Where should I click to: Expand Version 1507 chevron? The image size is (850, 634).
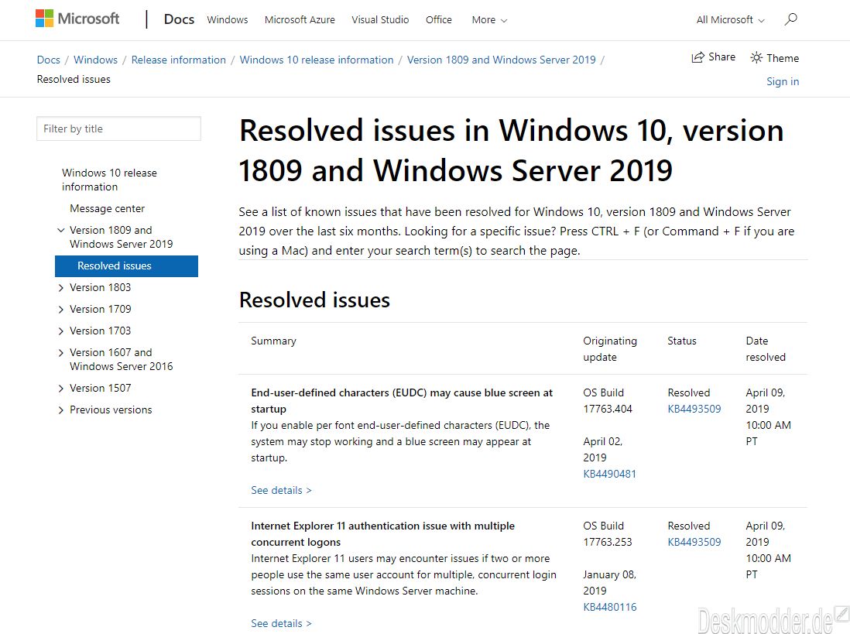pos(60,389)
